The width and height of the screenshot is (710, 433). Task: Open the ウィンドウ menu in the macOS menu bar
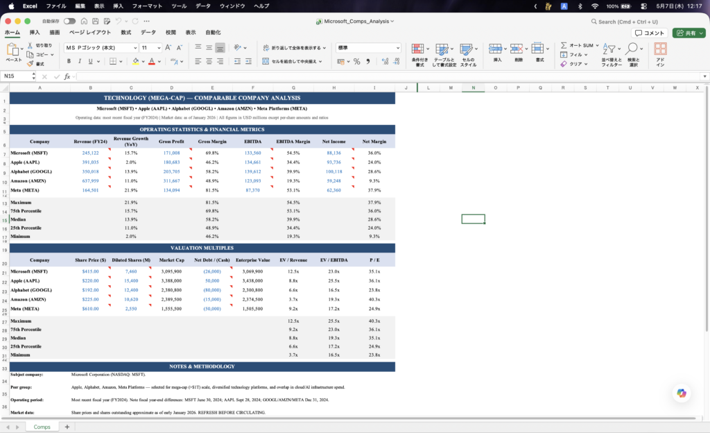pos(232,6)
